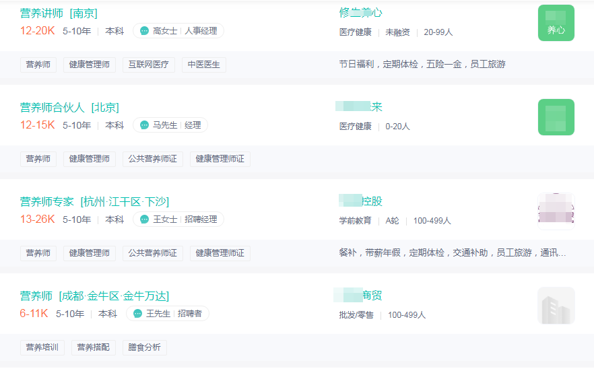Open 营养师 [成都·金牛区·金牛万达] job listing
This screenshot has height=375, width=594.
94,296
